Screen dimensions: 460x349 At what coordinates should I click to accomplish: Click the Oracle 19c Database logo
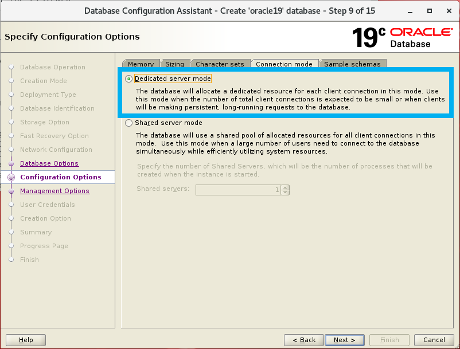tap(402, 37)
